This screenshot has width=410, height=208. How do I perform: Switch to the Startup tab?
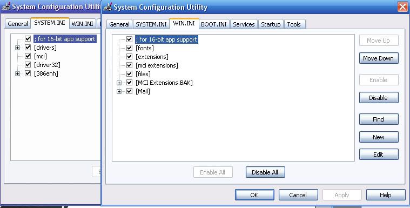click(271, 24)
